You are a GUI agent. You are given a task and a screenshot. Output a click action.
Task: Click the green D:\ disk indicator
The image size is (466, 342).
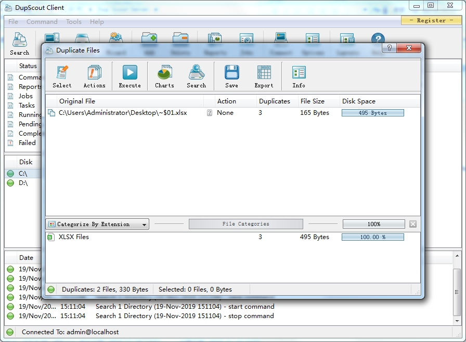(10, 183)
